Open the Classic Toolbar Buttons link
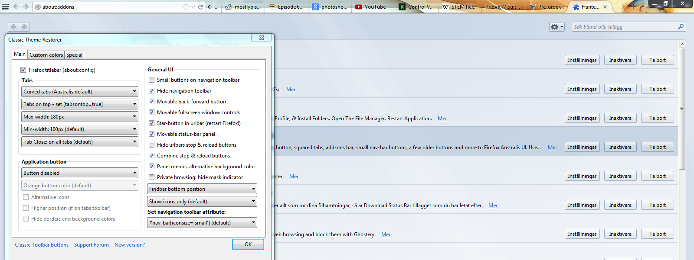Screen dimensions: 694x260 pyautogui.click(x=42, y=245)
